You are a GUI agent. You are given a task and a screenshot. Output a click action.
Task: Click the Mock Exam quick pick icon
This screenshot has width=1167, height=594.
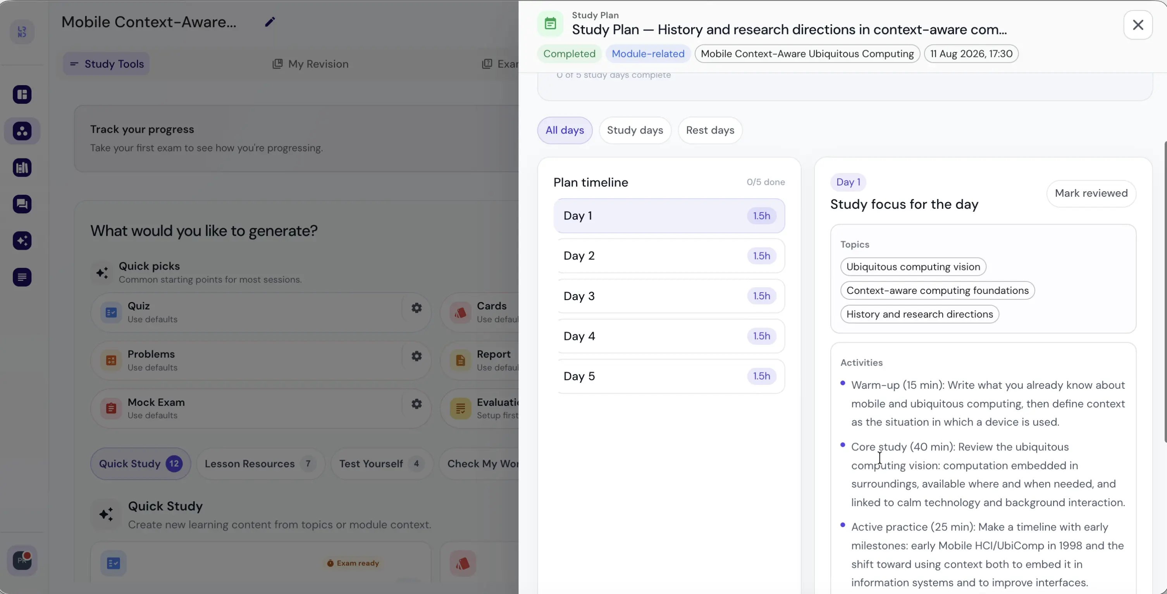coord(111,409)
